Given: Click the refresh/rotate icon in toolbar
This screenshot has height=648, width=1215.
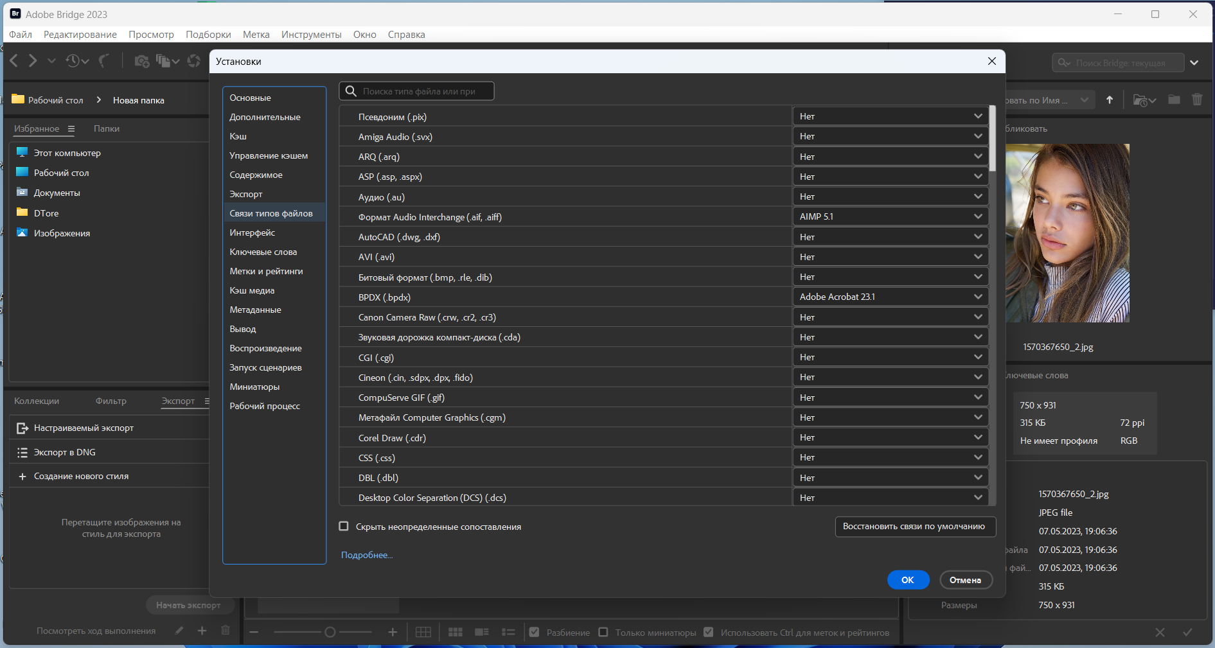Looking at the screenshot, I should pyautogui.click(x=193, y=61).
